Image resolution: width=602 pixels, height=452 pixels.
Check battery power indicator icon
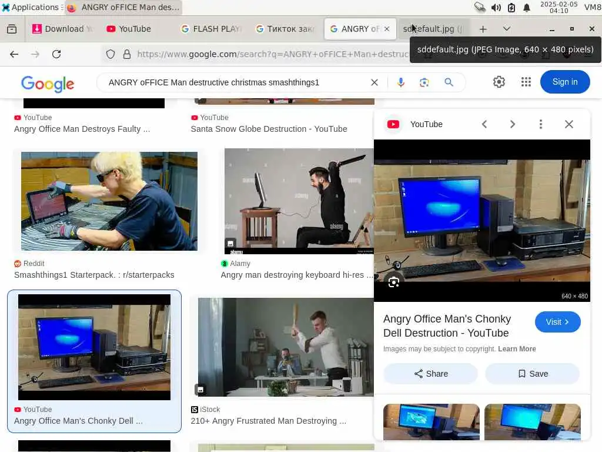coord(511,7)
